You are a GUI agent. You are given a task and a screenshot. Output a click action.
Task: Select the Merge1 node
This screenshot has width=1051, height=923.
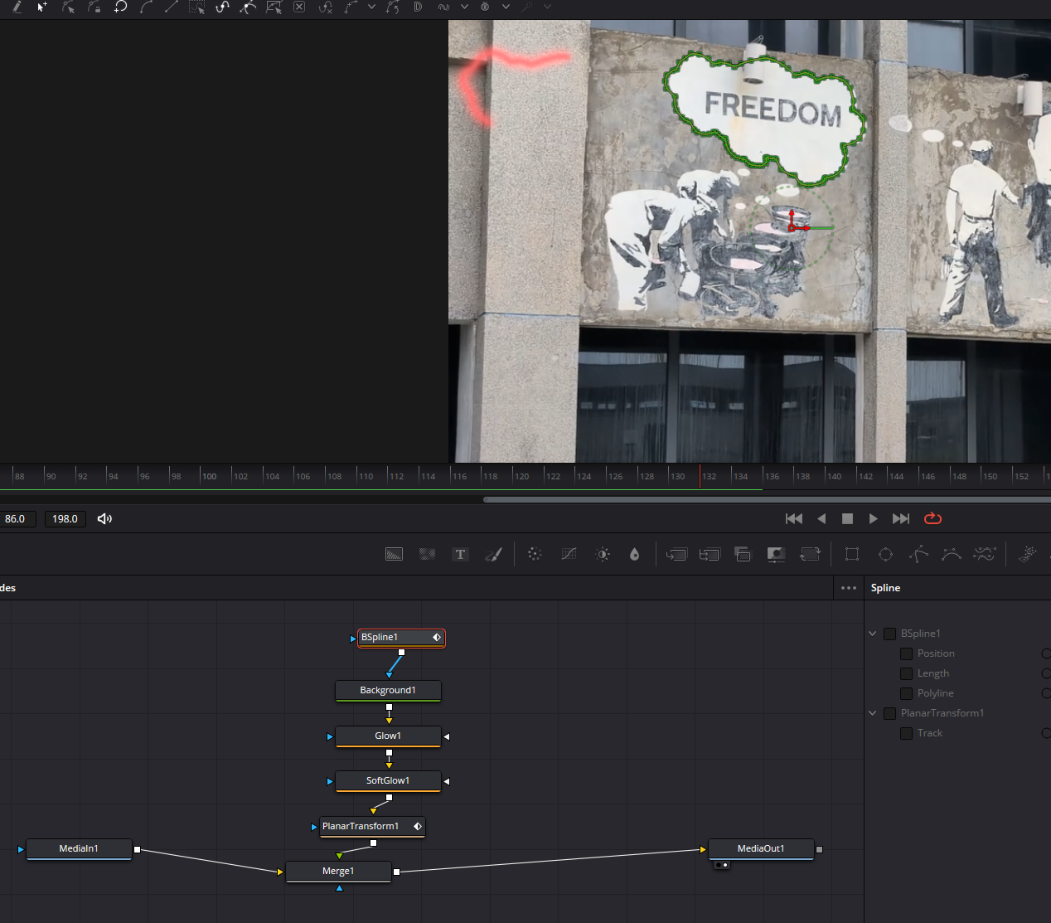click(338, 872)
